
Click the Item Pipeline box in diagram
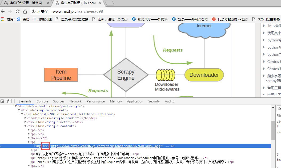61,75
